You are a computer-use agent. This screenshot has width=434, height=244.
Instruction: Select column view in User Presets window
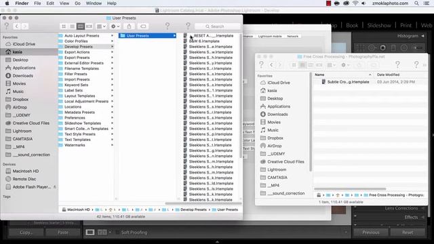coord(80,26)
